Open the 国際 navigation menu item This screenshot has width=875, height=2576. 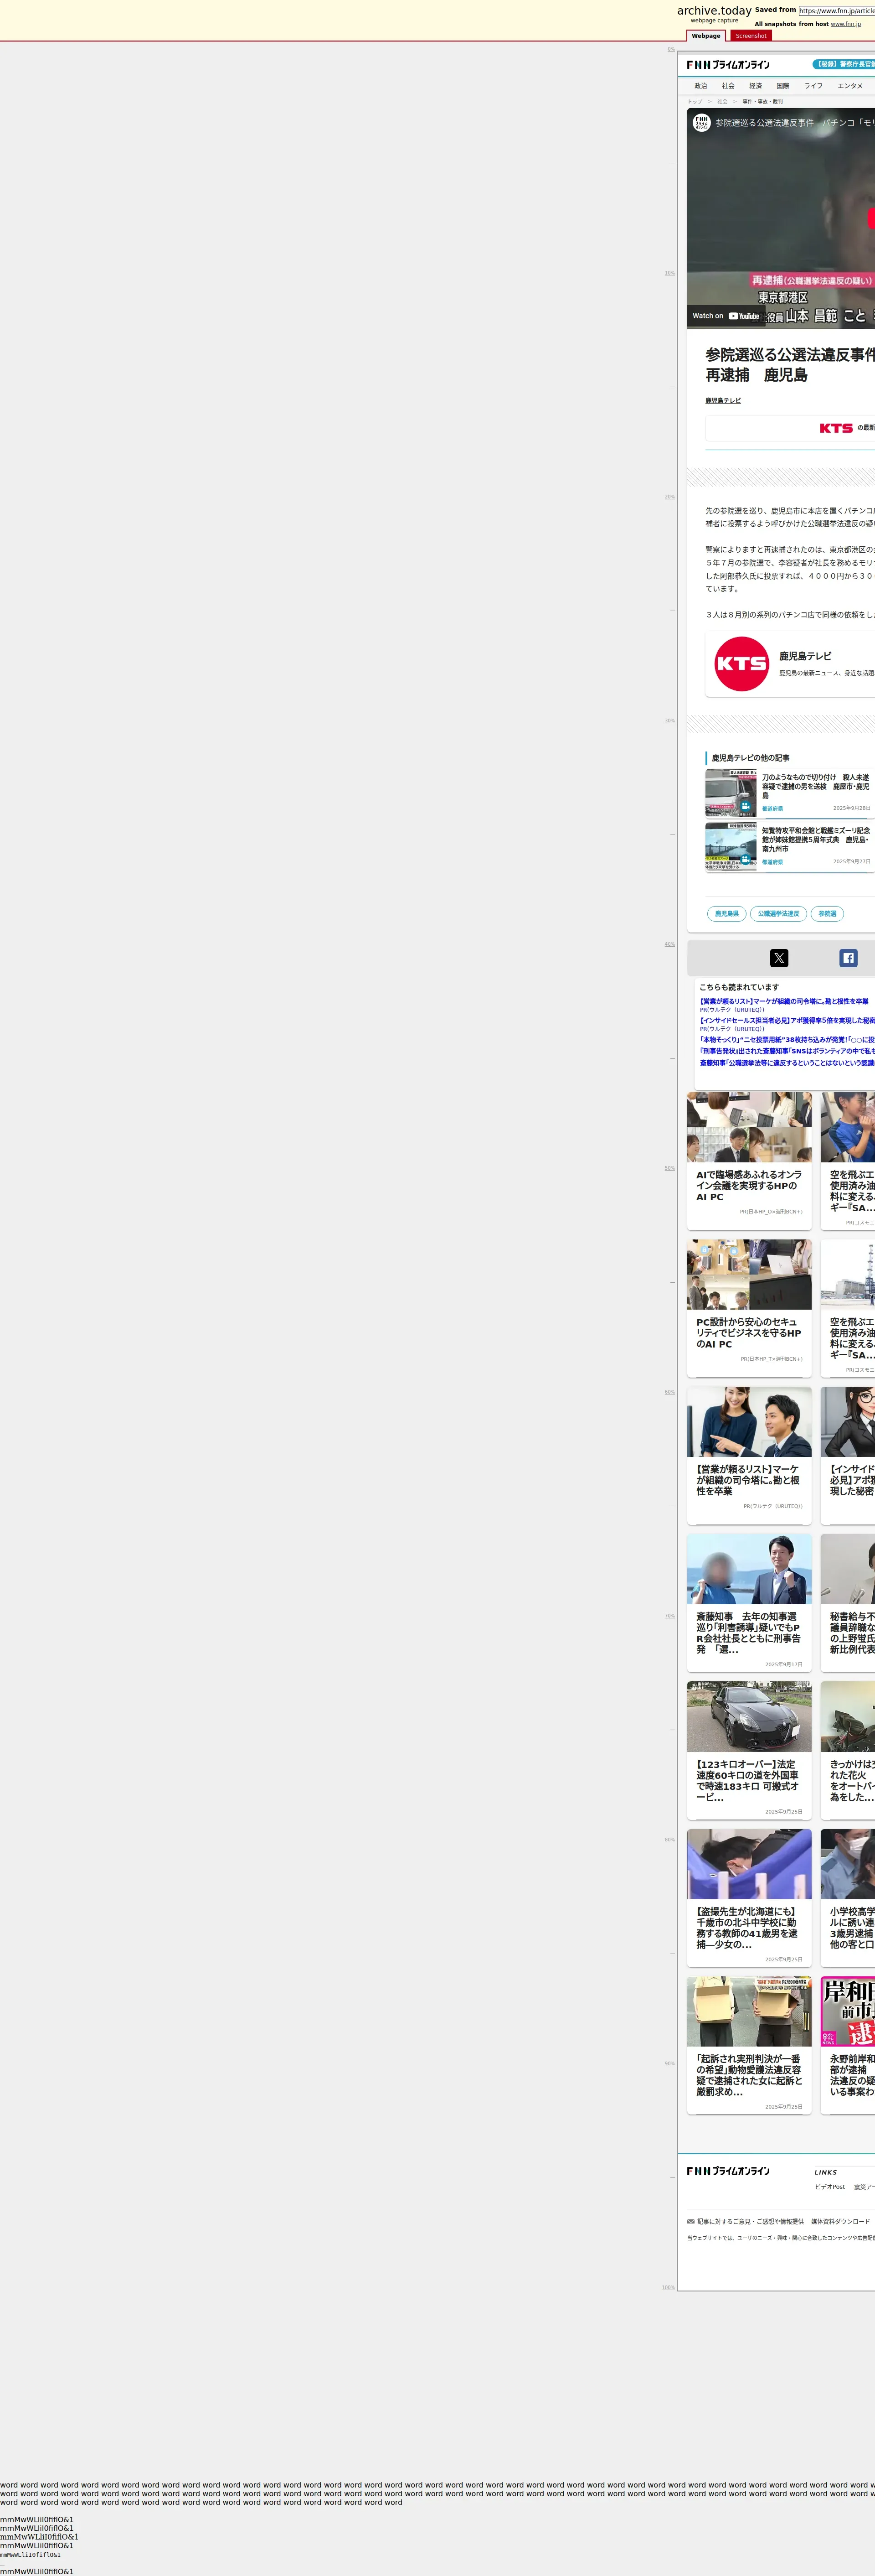pos(782,86)
